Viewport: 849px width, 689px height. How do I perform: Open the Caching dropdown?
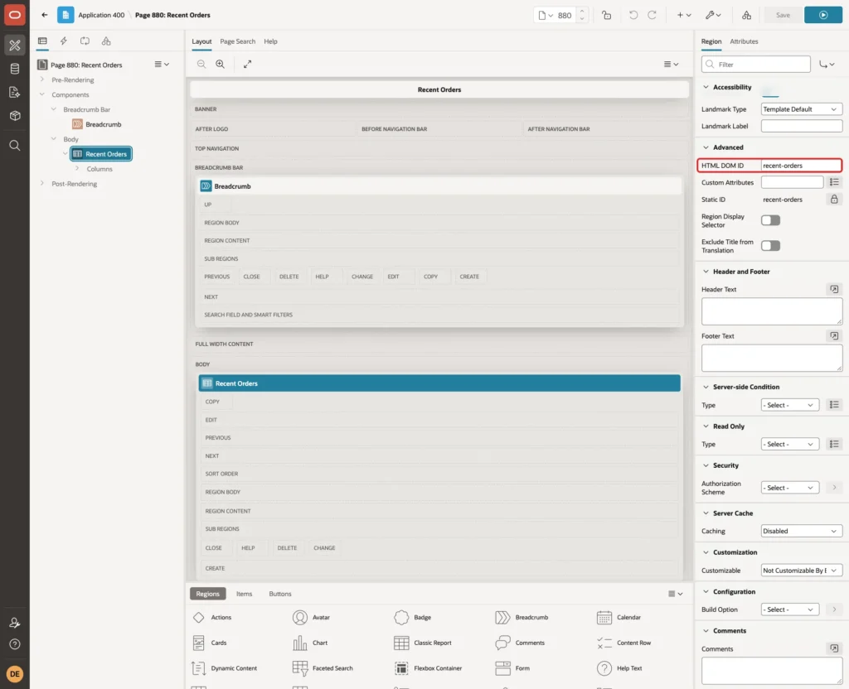click(x=802, y=531)
